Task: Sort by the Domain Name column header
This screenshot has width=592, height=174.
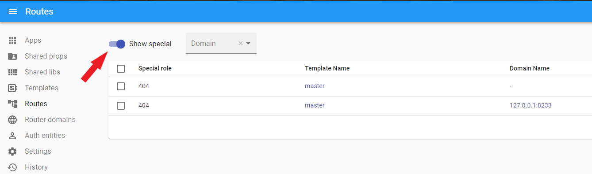Action: [x=529, y=68]
